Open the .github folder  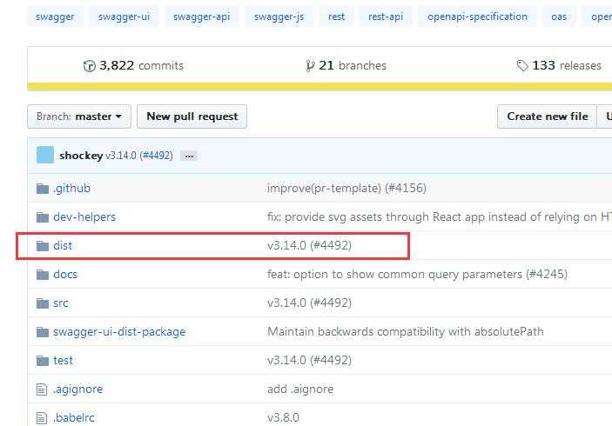(x=71, y=189)
